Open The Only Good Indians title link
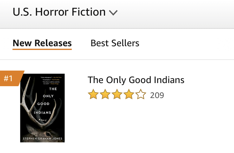The image size is (234, 153). point(136,80)
